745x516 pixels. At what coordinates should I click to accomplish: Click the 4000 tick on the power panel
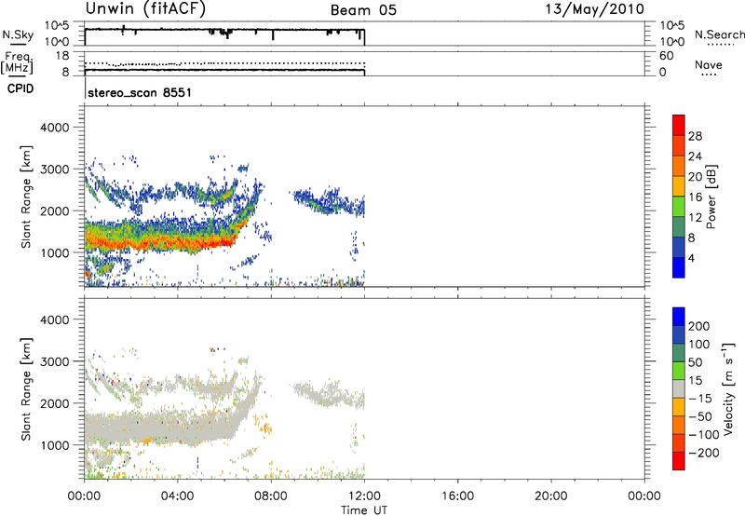click(55, 127)
